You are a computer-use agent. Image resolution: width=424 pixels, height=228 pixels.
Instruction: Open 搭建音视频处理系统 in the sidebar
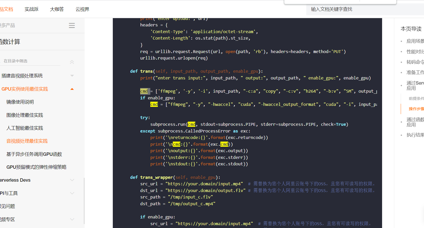tap(22, 76)
